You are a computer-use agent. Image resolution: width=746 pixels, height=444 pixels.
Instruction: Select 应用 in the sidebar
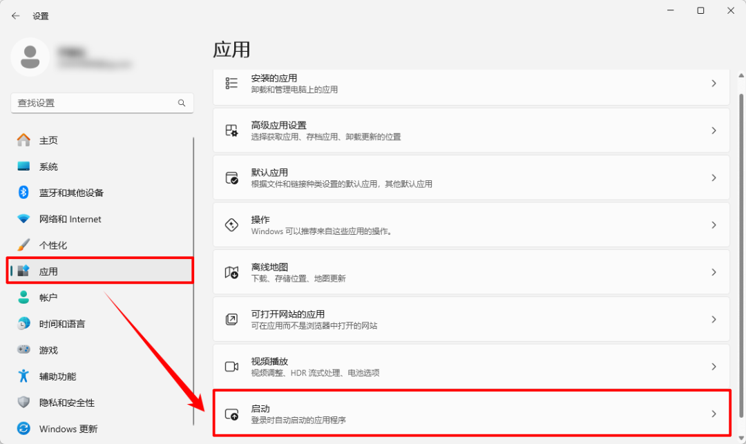pos(101,271)
